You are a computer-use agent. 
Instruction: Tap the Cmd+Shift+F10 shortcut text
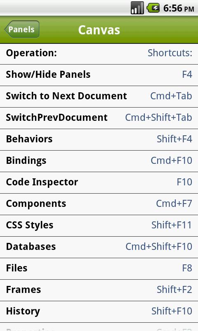click(x=159, y=246)
